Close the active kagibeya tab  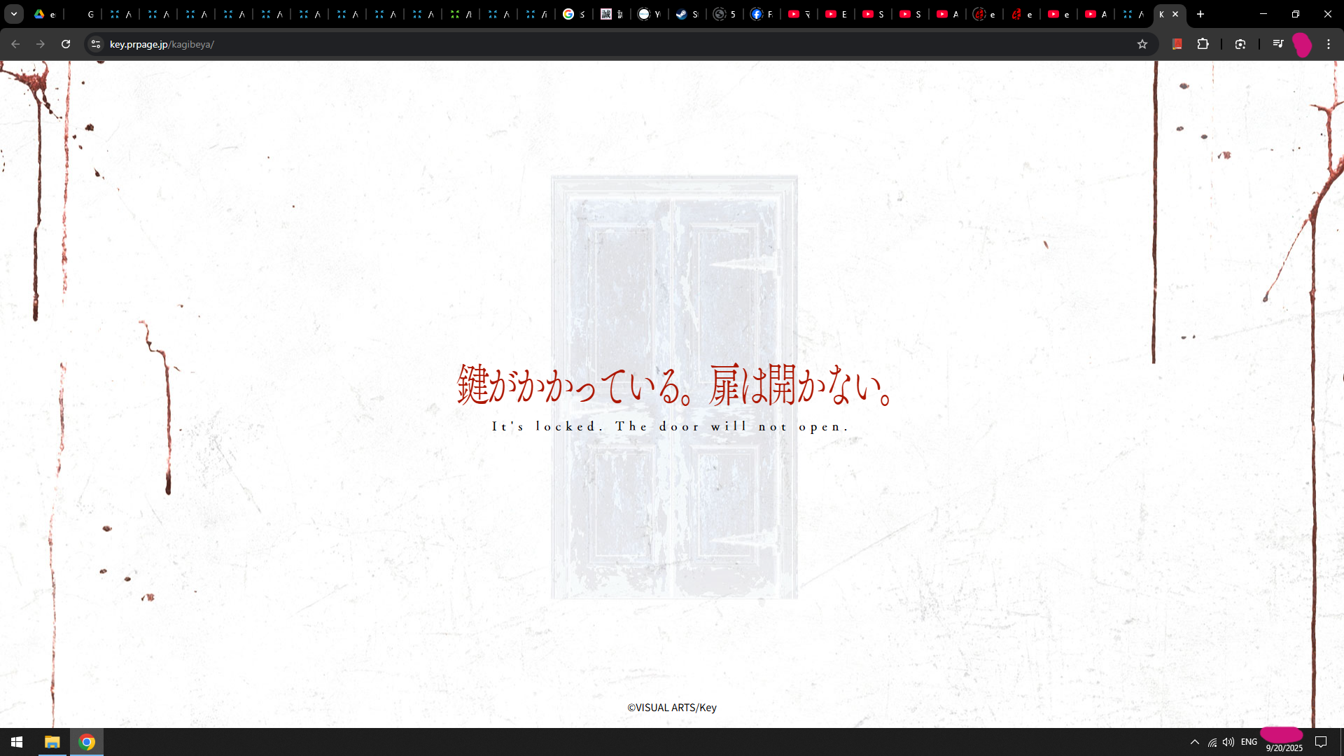(x=1175, y=14)
